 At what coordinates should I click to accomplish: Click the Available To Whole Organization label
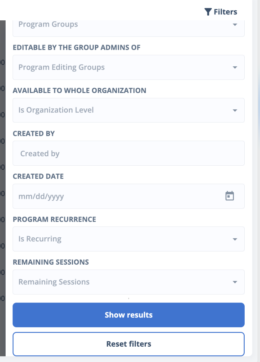(79, 90)
